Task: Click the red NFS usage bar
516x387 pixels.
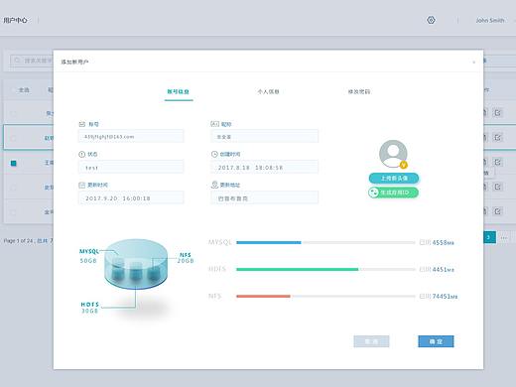Action: coord(263,296)
